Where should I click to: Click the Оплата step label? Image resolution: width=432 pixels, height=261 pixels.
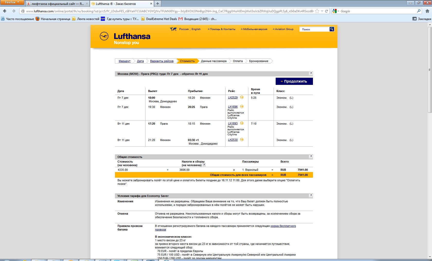[x=238, y=61]
